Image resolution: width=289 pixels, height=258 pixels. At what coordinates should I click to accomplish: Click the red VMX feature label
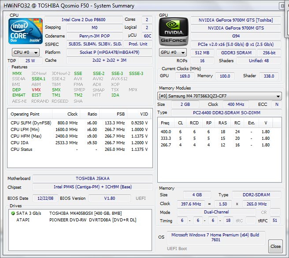coord(36,90)
